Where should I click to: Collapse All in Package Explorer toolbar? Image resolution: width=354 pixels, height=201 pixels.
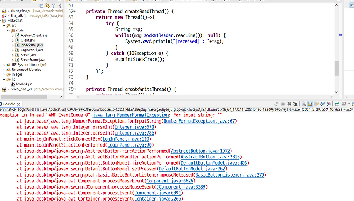click(41, 5)
